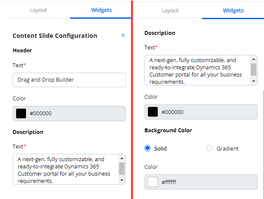Screen dimensions: 264x199
Task: Click the Header #000000 color field
Action: point(74,114)
